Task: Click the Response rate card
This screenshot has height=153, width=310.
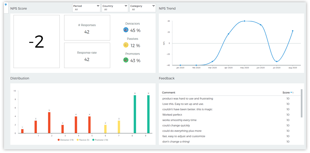Action: 87,55
